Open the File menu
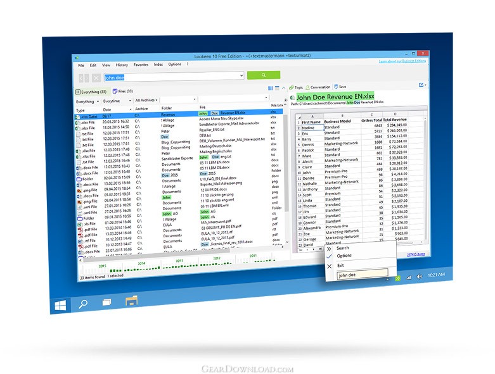The height and width of the screenshot is (374, 495). (81, 66)
